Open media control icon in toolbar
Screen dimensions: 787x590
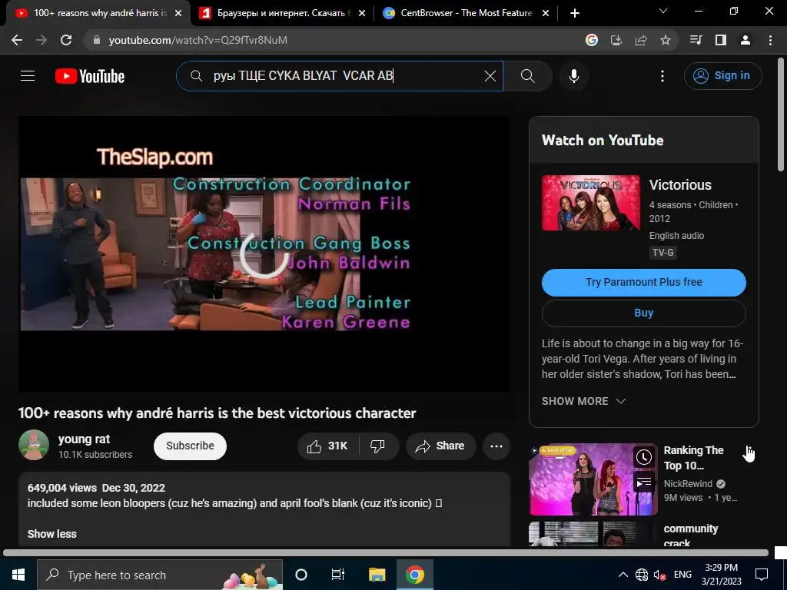(696, 40)
